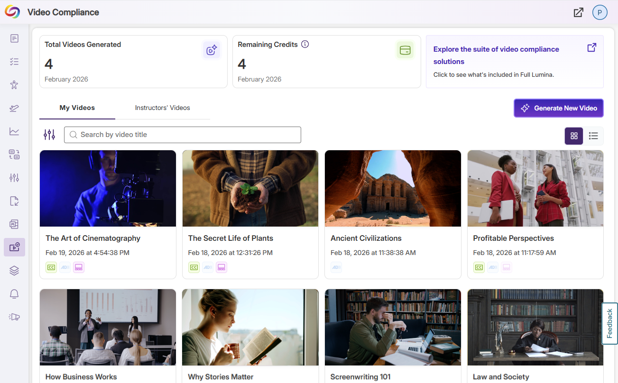Click the Generate New Video button
Screen dimensions: 618x383
click(x=558, y=108)
